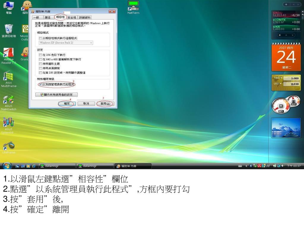Show hidden tray icons with the arrow

[246, 166]
